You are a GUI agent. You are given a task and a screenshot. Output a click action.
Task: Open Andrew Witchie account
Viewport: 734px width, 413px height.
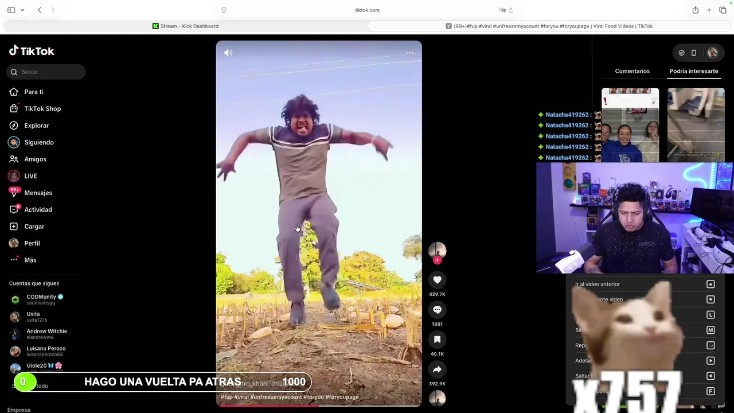[45, 334]
